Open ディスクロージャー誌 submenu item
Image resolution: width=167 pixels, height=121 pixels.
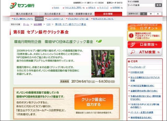coord(78,19)
